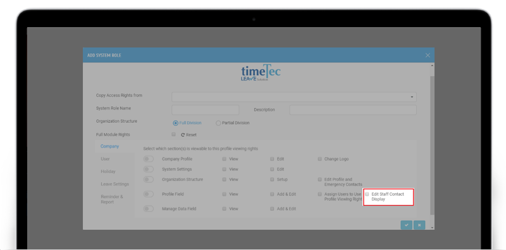Check Edit Staff Contact Display checkbox

click(x=367, y=194)
